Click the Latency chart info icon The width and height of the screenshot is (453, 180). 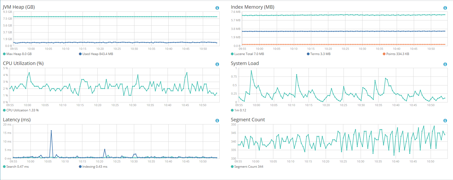217,121
